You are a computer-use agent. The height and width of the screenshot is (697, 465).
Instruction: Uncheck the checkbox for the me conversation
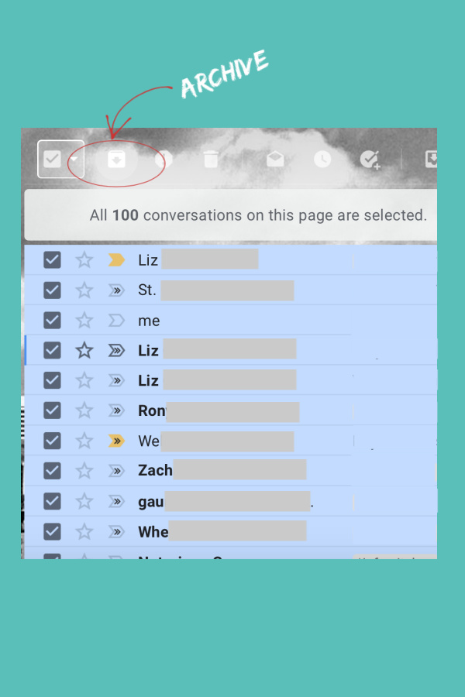52,320
